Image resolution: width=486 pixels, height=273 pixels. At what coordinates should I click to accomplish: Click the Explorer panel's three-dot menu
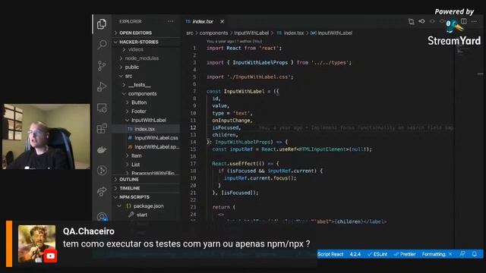tap(170, 21)
